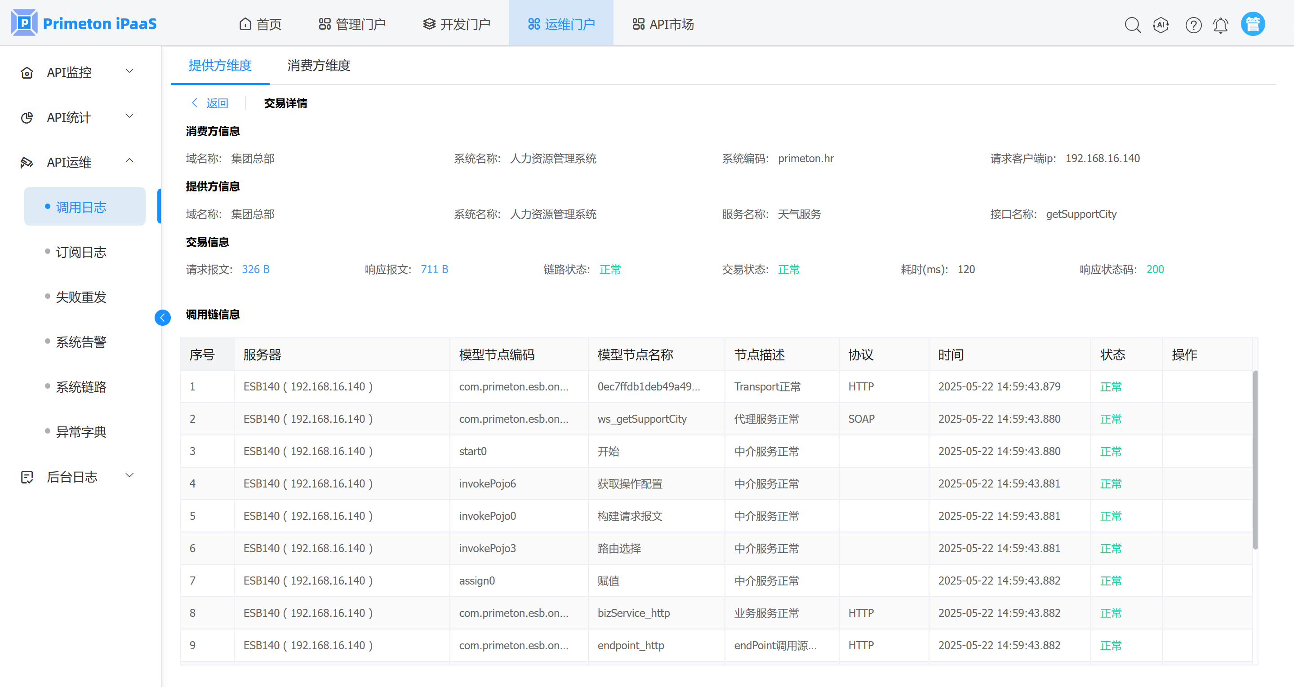
Task: Expand the API监控 menu chevron
Action: pyautogui.click(x=129, y=71)
